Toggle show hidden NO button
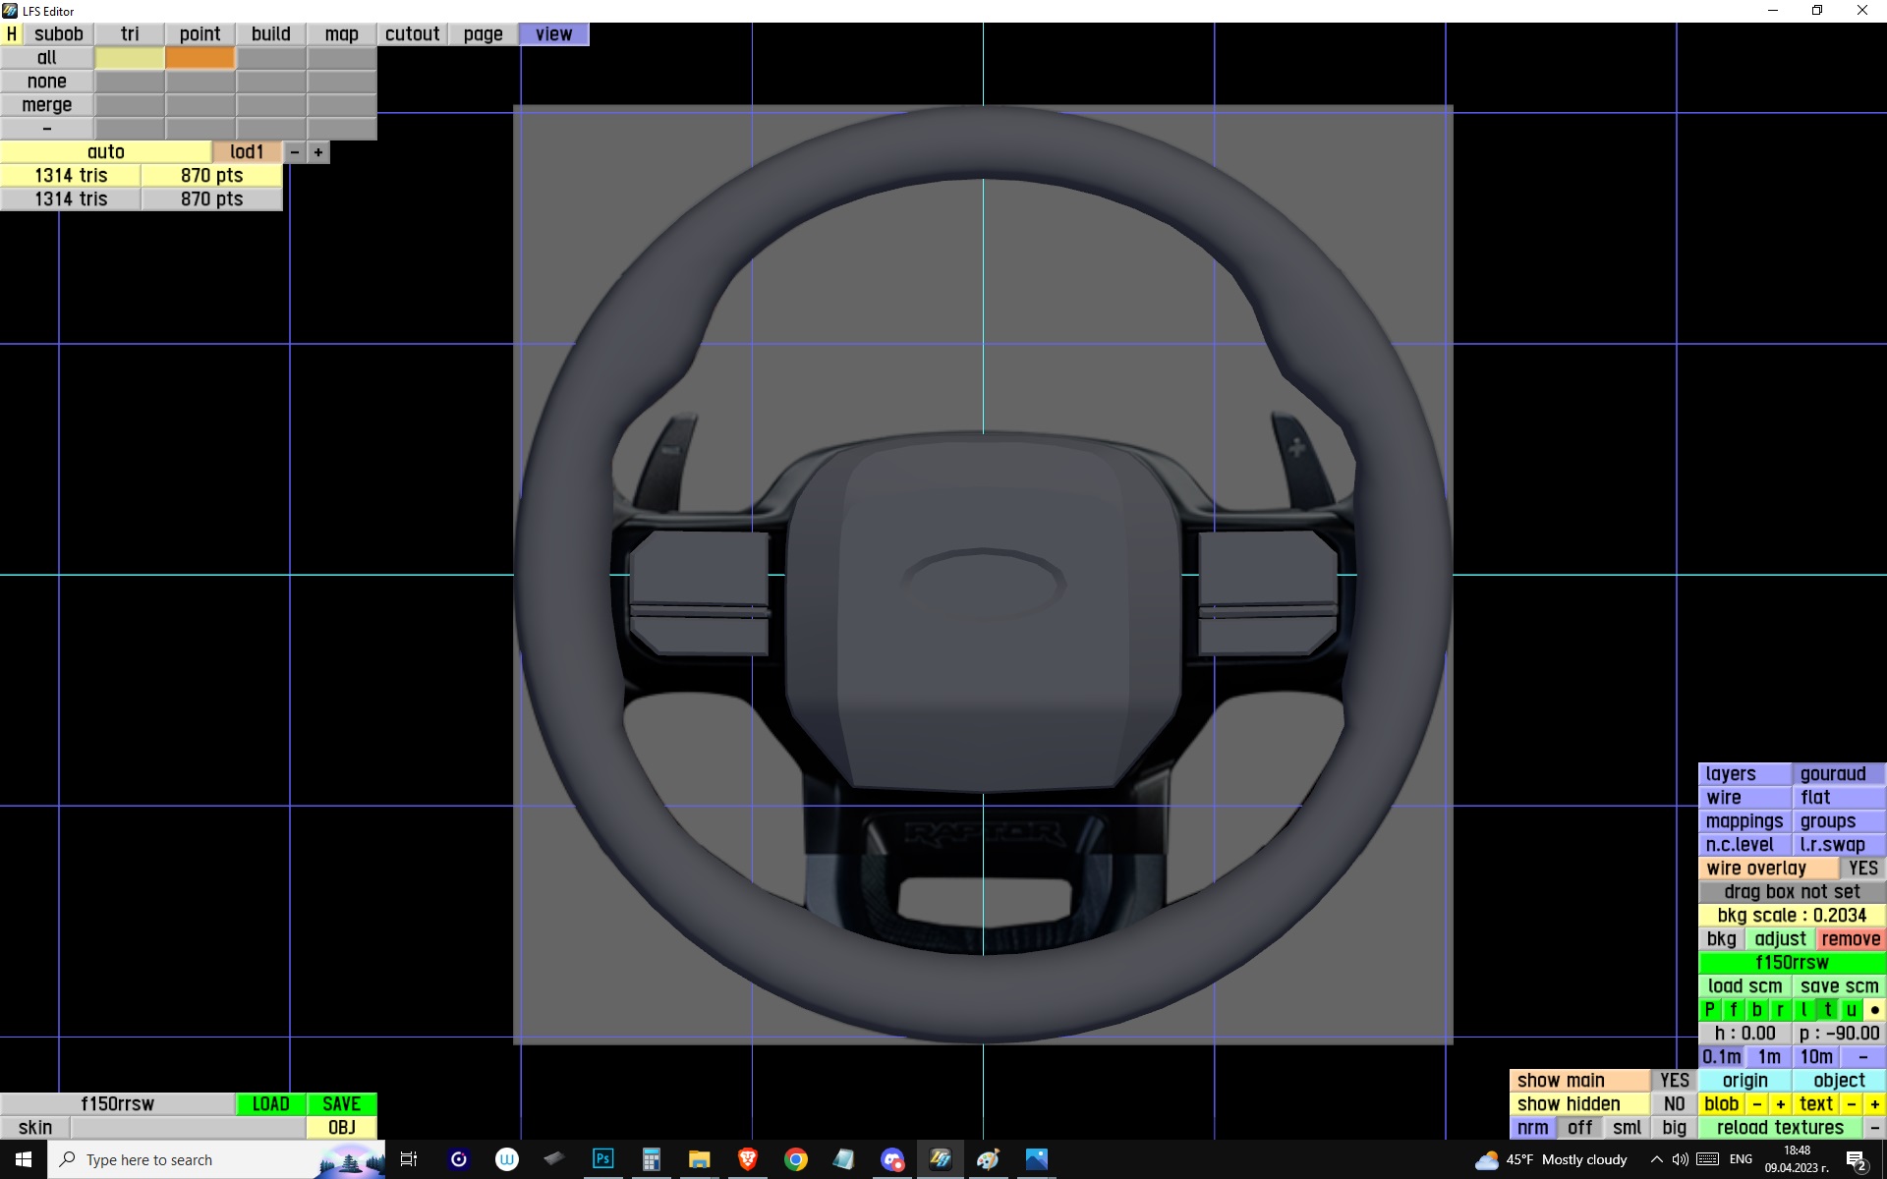Screen dimensions: 1887x1179 point(1674,1104)
